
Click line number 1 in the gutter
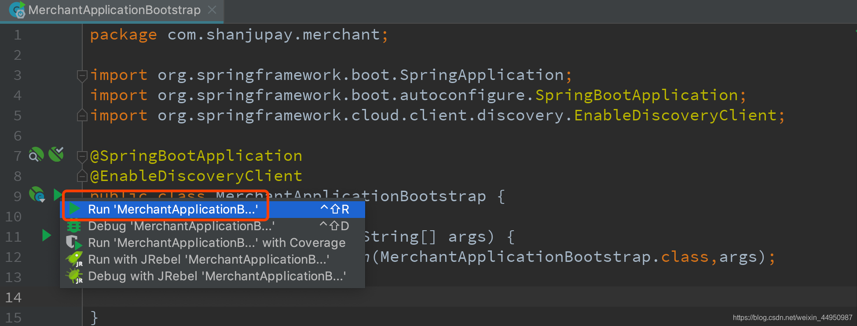point(18,35)
